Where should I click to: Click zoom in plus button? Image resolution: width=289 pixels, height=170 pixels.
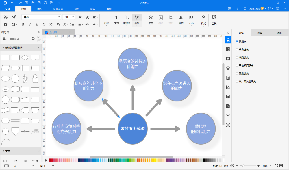[259, 166]
